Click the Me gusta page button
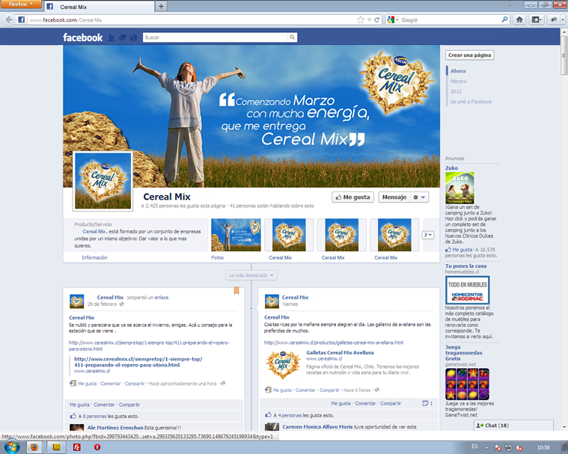The height and width of the screenshot is (454, 568). pyautogui.click(x=352, y=197)
